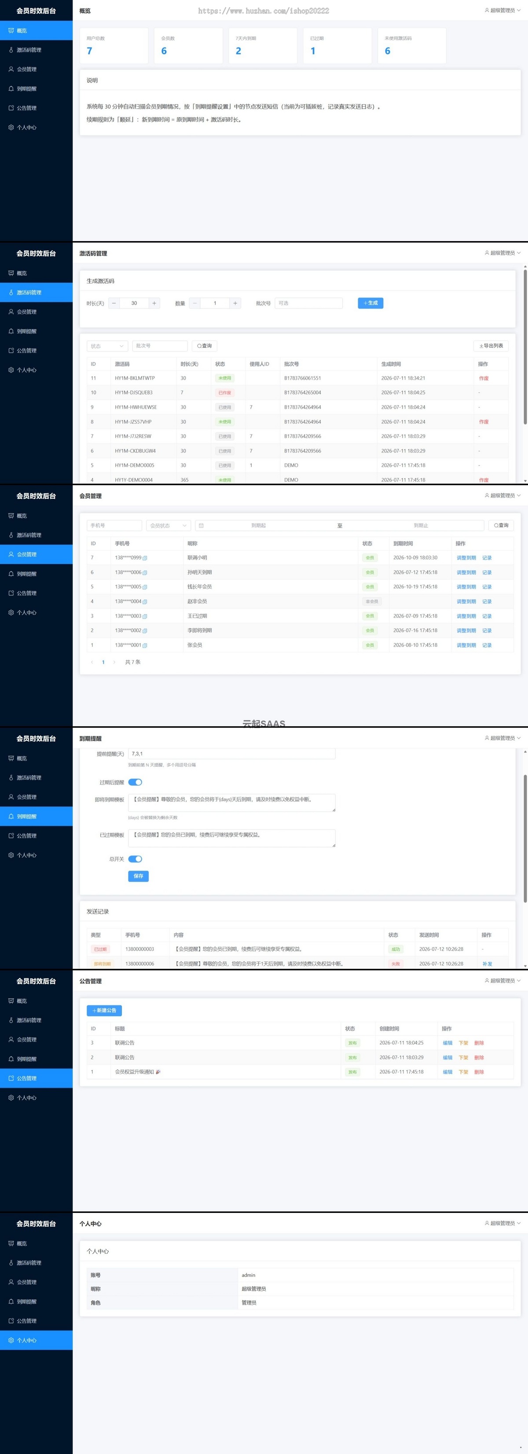Copy the phone number 138****0001
The image size is (528, 1454).
tap(145, 646)
